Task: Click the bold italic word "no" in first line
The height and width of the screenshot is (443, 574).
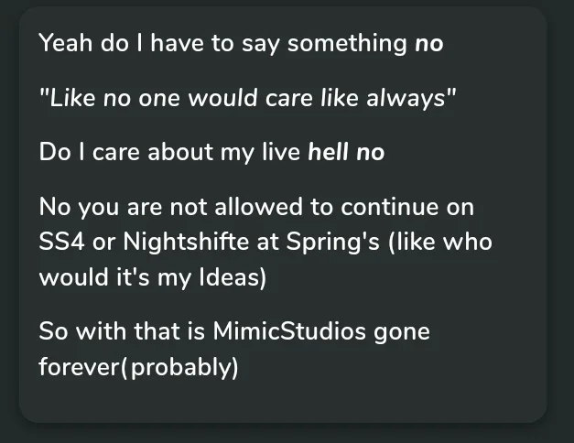Action: (x=429, y=44)
